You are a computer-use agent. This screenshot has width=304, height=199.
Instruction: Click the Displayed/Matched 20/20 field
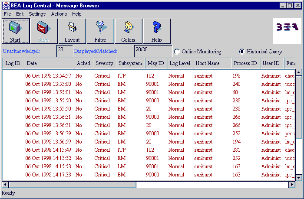(x=153, y=51)
